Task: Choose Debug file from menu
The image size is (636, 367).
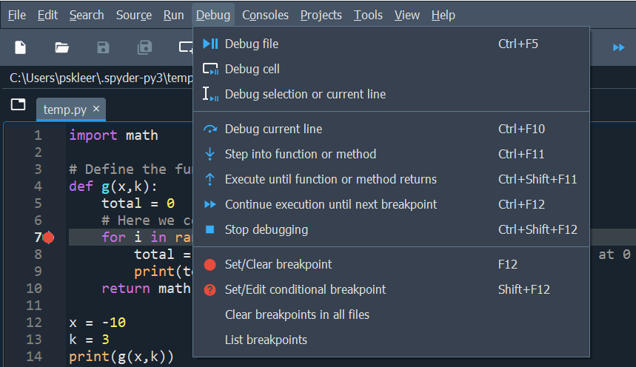Action: (x=391, y=44)
